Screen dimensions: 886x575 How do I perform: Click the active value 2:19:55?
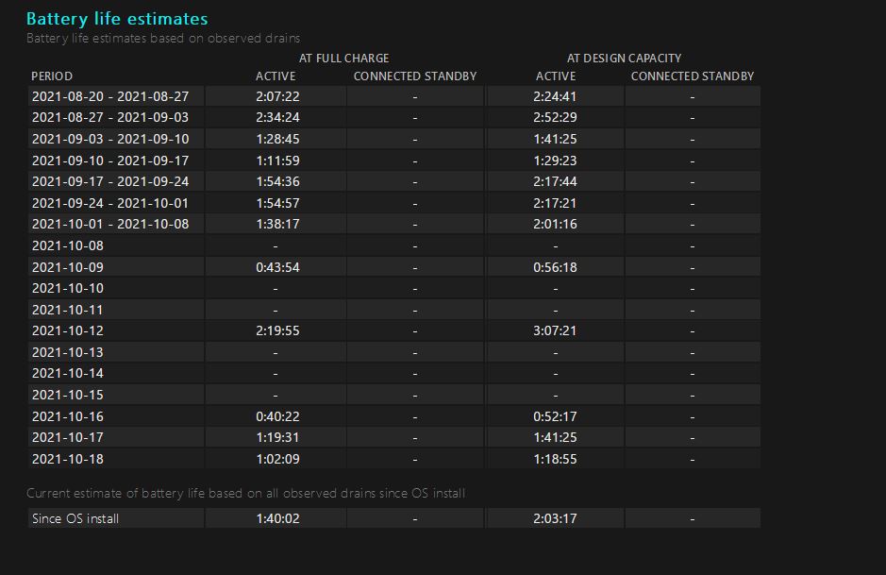277,330
